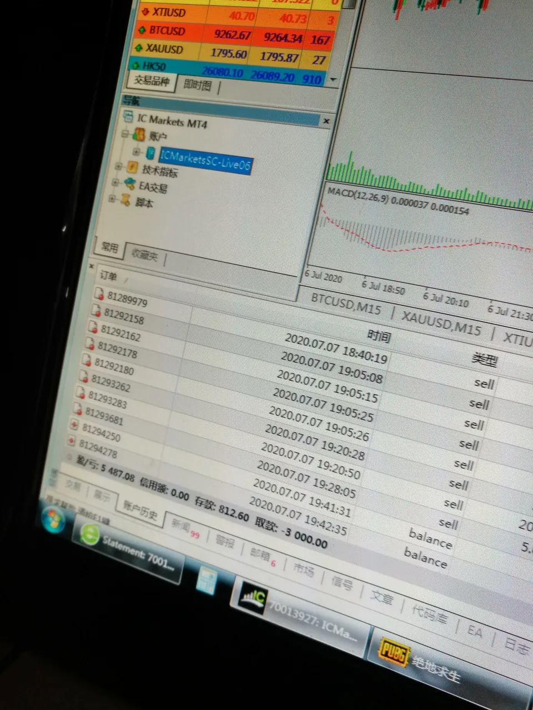Click the 账户 accounts folder icon

point(138,134)
